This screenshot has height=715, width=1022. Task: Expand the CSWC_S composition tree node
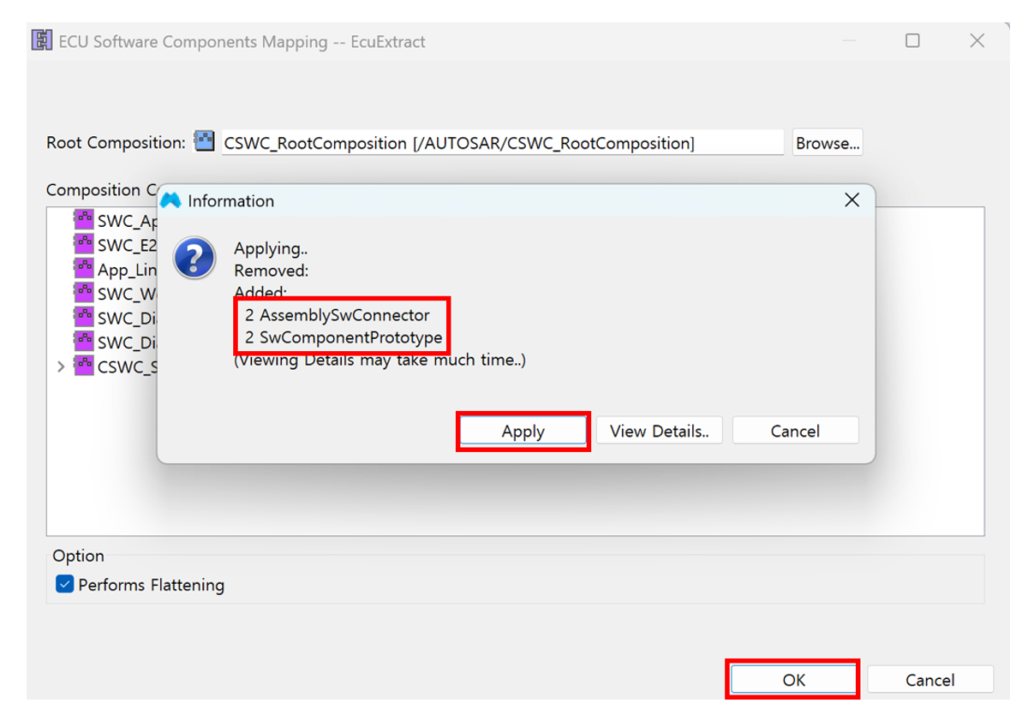point(60,366)
